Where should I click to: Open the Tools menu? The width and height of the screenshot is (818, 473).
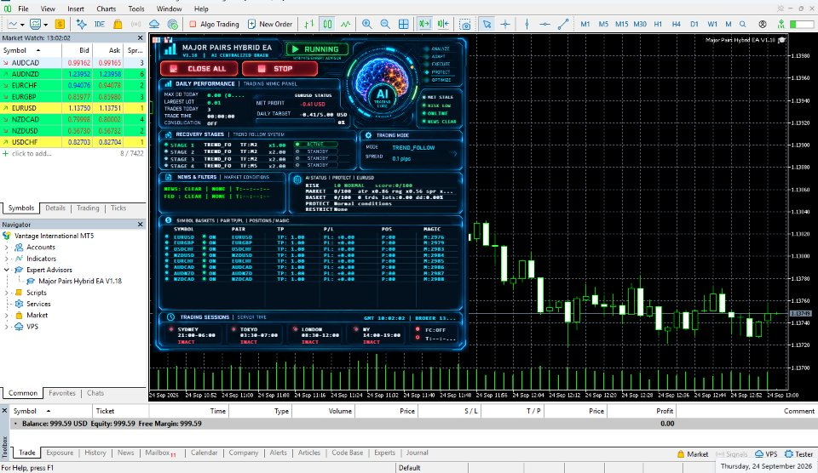click(x=136, y=9)
